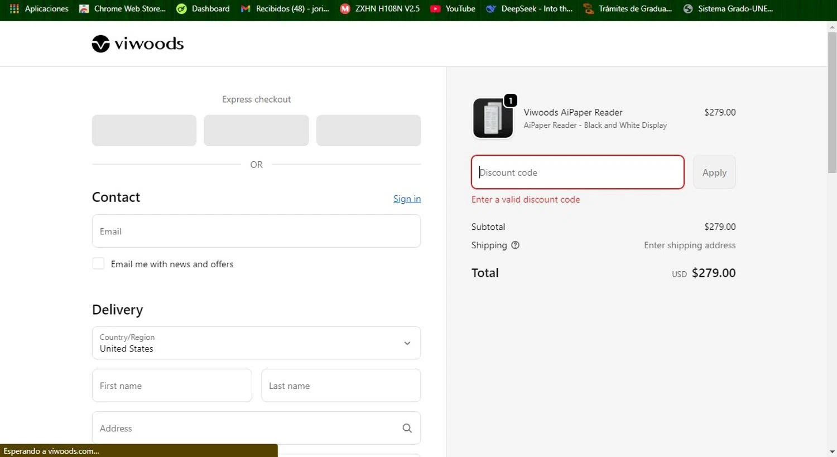Screen dimensions: 837x457
Task: Open the Country/Region dropdown
Action: point(256,343)
